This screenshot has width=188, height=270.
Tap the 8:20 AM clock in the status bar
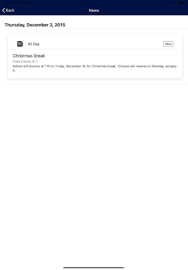click(x=9, y=3)
